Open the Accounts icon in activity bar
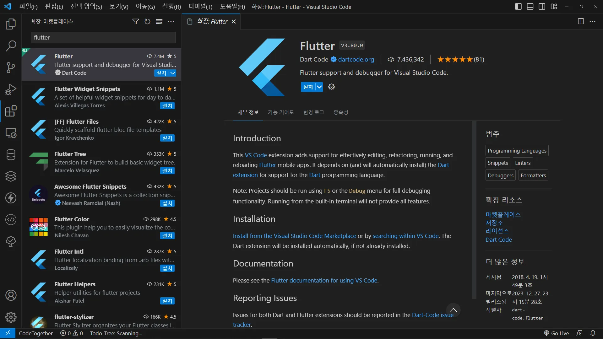This screenshot has width=603, height=339. coord(11,295)
